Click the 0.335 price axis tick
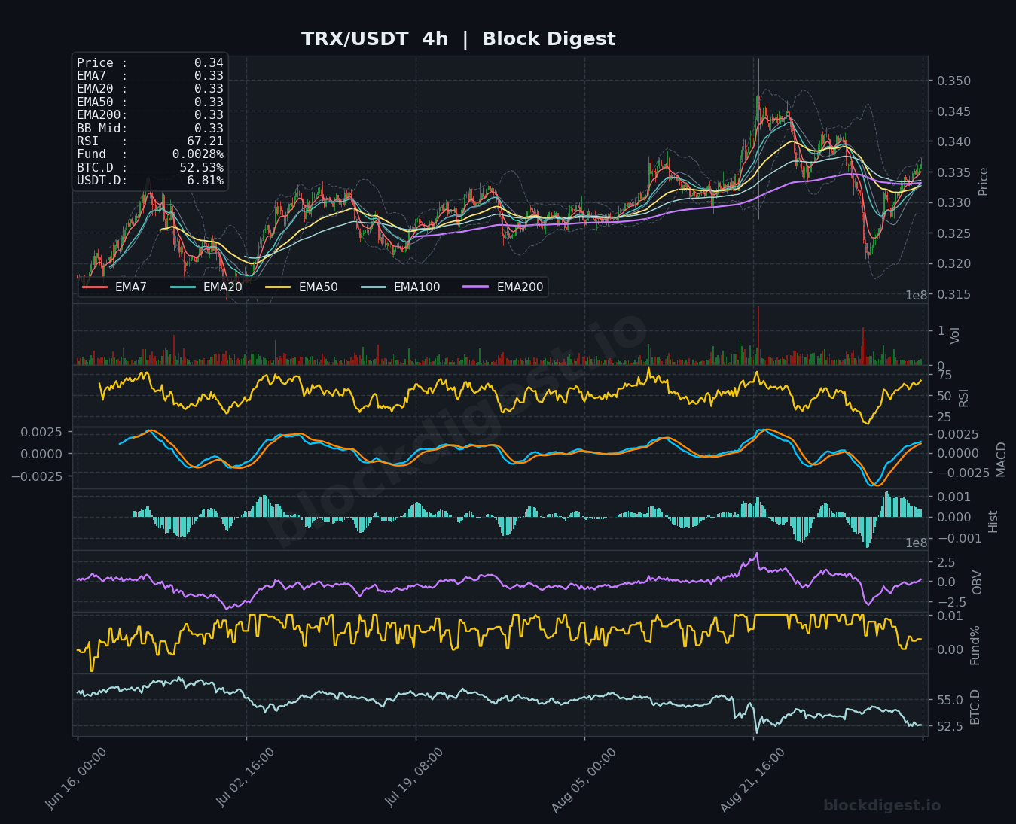This screenshot has height=824, width=1016. [x=954, y=173]
